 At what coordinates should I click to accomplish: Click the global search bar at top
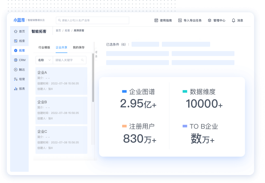point(92,20)
